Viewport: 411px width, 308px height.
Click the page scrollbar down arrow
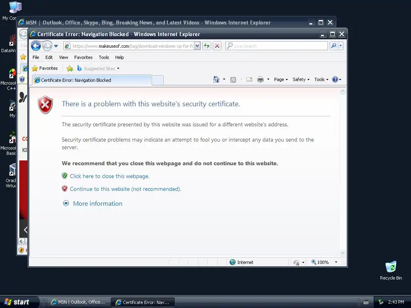click(x=343, y=253)
